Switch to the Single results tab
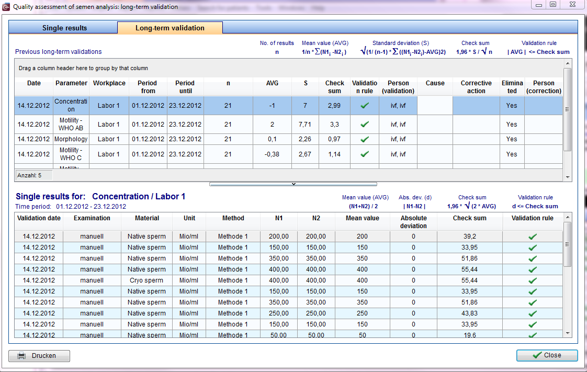 64,28
